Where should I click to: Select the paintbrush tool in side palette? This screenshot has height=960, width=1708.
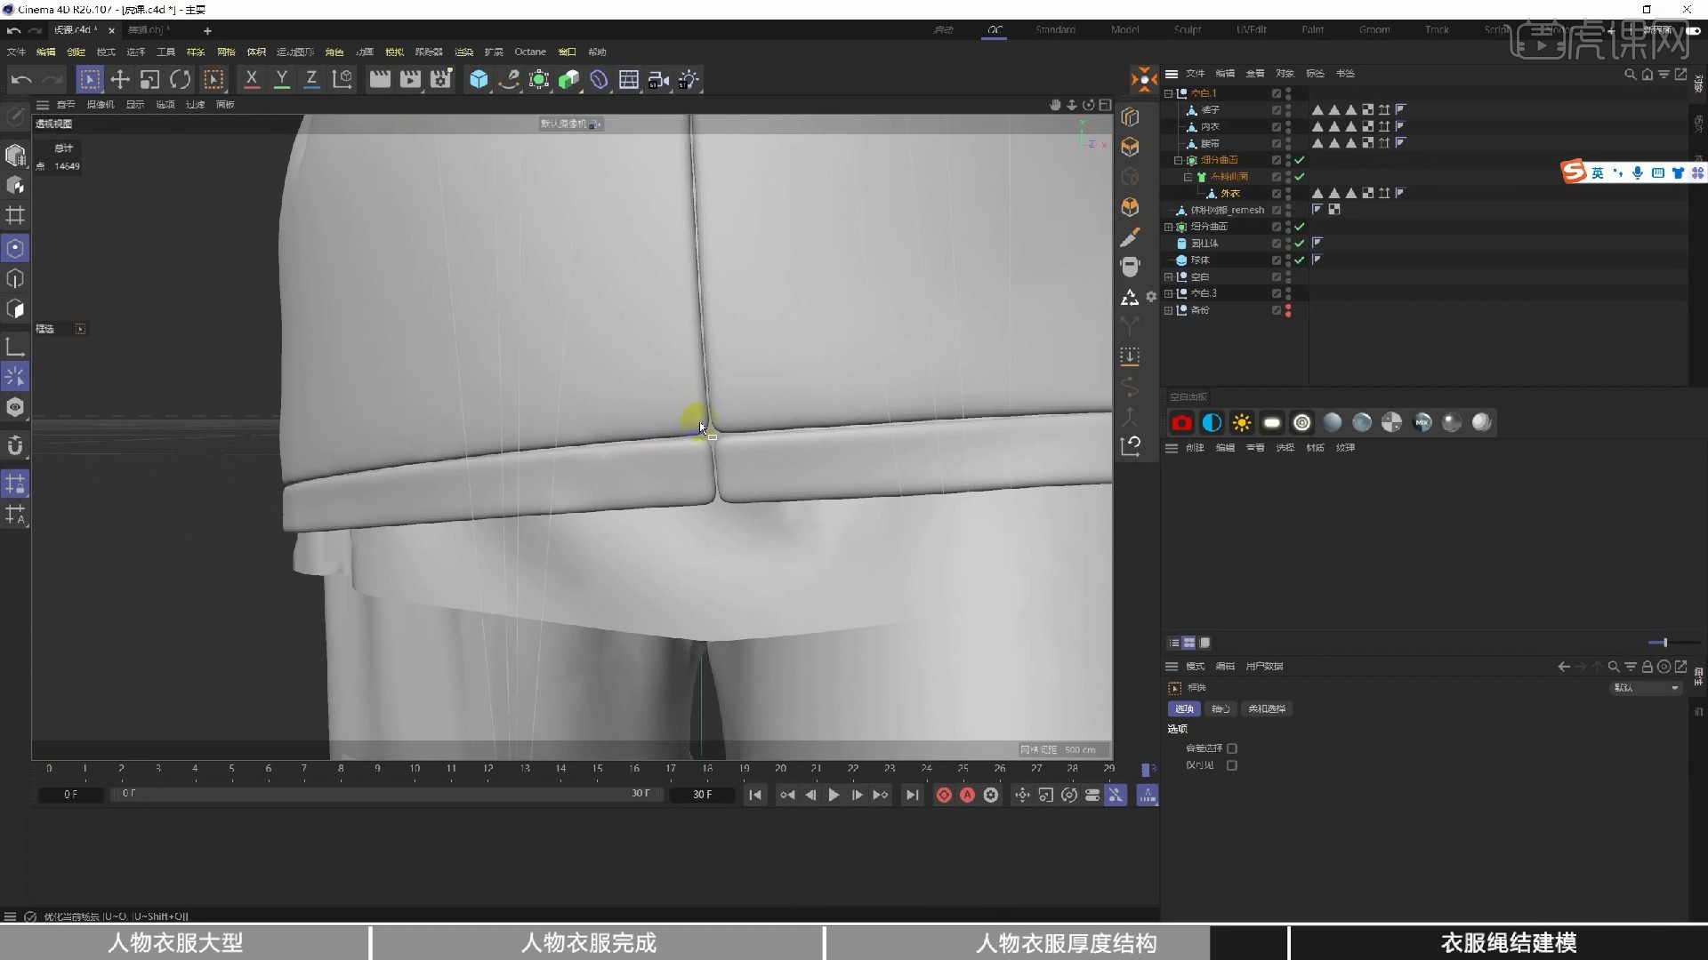(1130, 237)
